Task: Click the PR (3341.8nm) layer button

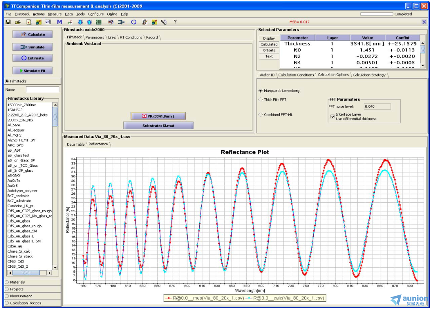Action: [x=158, y=116]
